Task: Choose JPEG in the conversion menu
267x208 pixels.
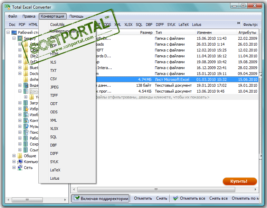Action: [54, 87]
